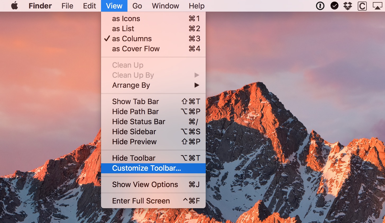
Task: Select the checked as Columns view
Action: [153, 39]
